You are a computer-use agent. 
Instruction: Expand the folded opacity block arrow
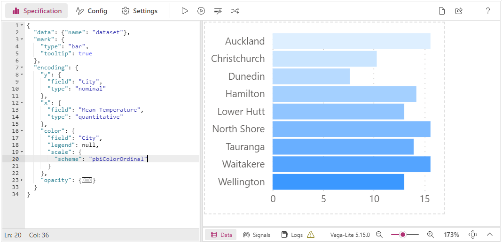click(x=22, y=180)
